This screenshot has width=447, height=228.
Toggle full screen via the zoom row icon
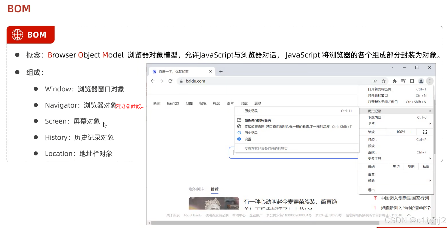point(425,132)
